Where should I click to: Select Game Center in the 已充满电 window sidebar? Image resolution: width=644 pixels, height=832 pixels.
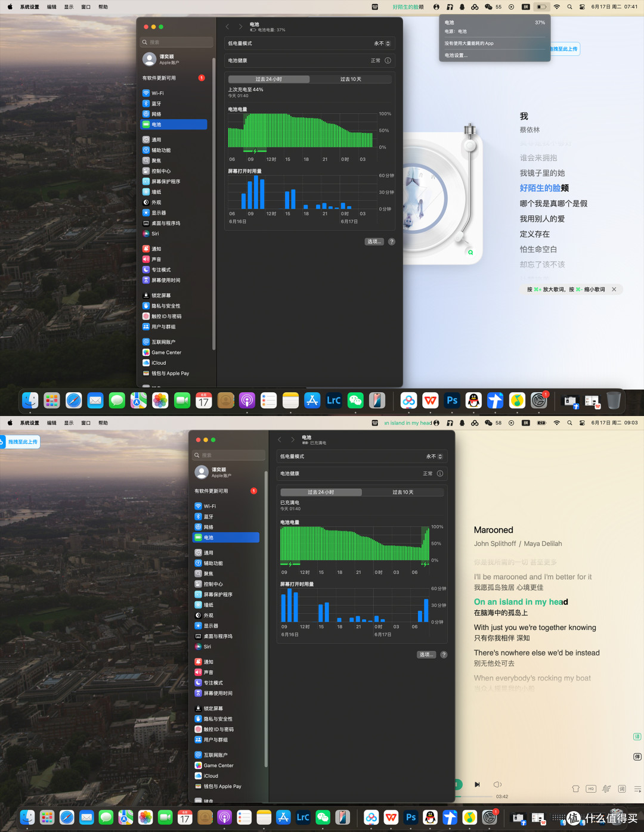coord(226,765)
